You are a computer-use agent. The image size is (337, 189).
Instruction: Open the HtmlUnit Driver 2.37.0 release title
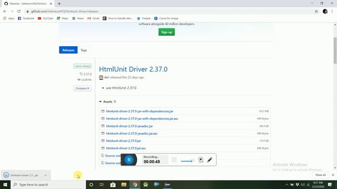[133, 69]
